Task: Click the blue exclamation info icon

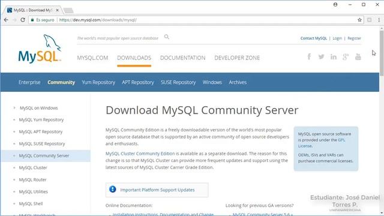Action: [113, 190]
